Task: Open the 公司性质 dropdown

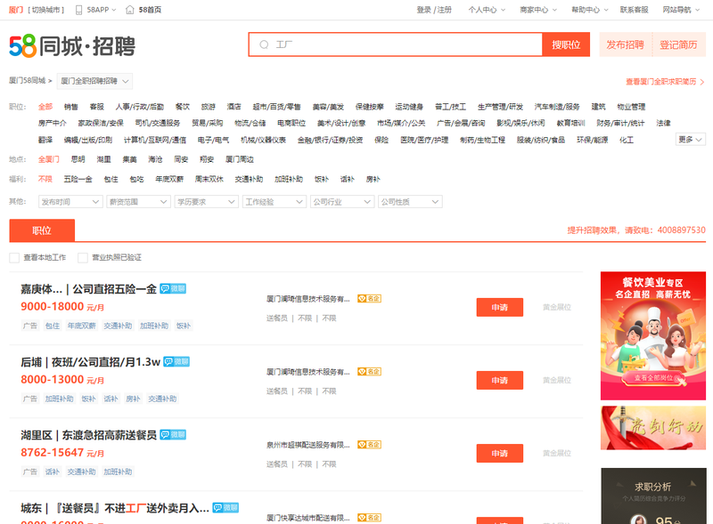Action: pyautogui.click(x=410, y=202)
